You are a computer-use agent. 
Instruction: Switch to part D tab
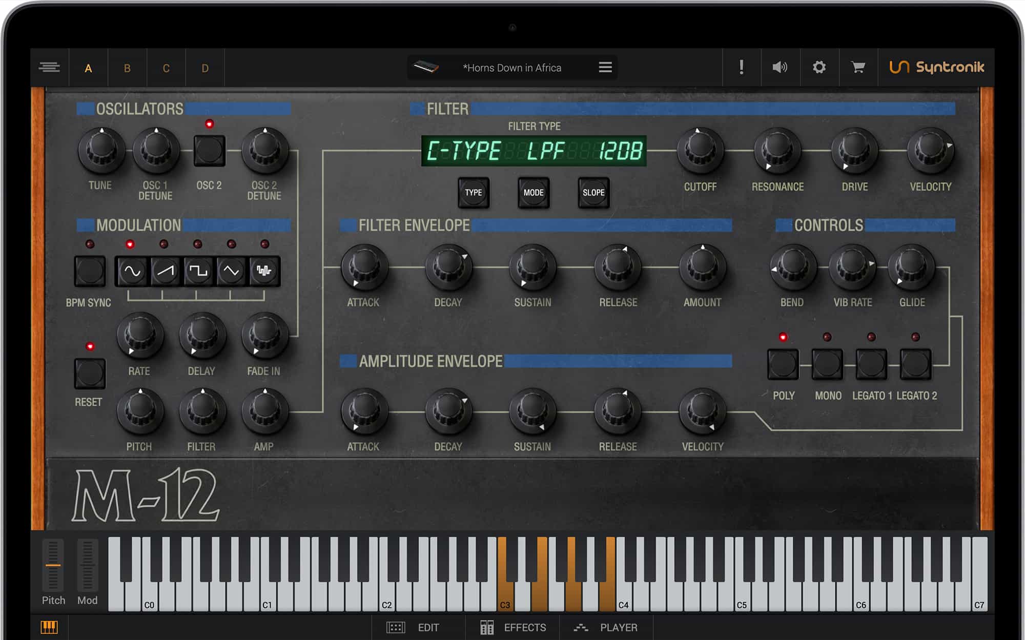coord(205,68)
